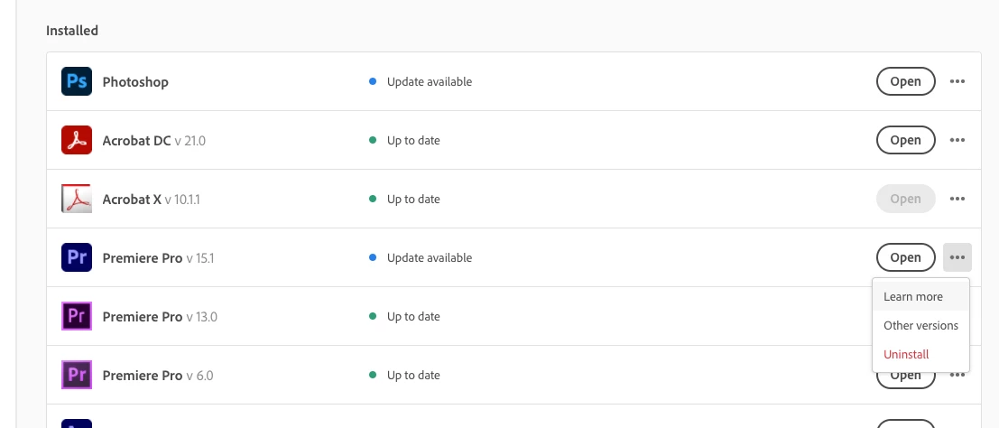999x428 pixels.
Task: Click the Premiere Pro v 13.0 icon
Action: [77, 316]
